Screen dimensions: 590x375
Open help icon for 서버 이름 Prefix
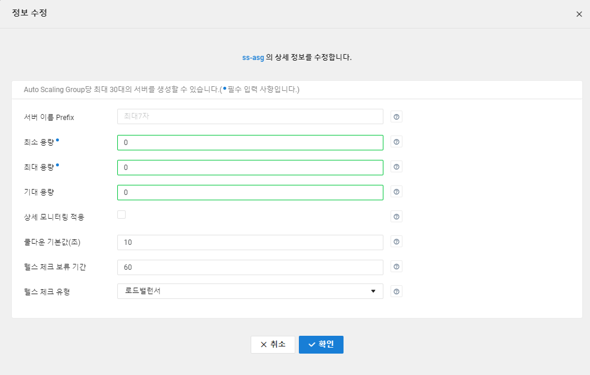click(x=397, y=117)
